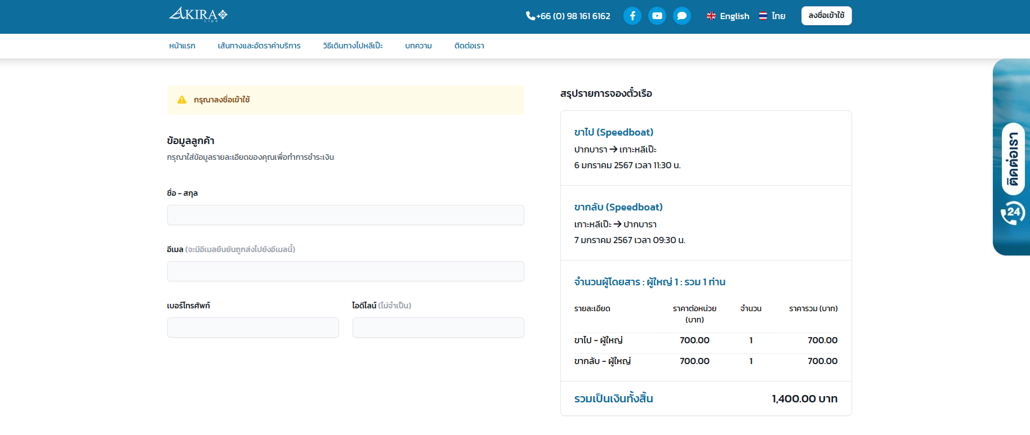This screenshot has height=435, width=1030.
Task: Click the สรุปรายการจองตั๋วเรือ heading
Action: [x=606, y=93]
